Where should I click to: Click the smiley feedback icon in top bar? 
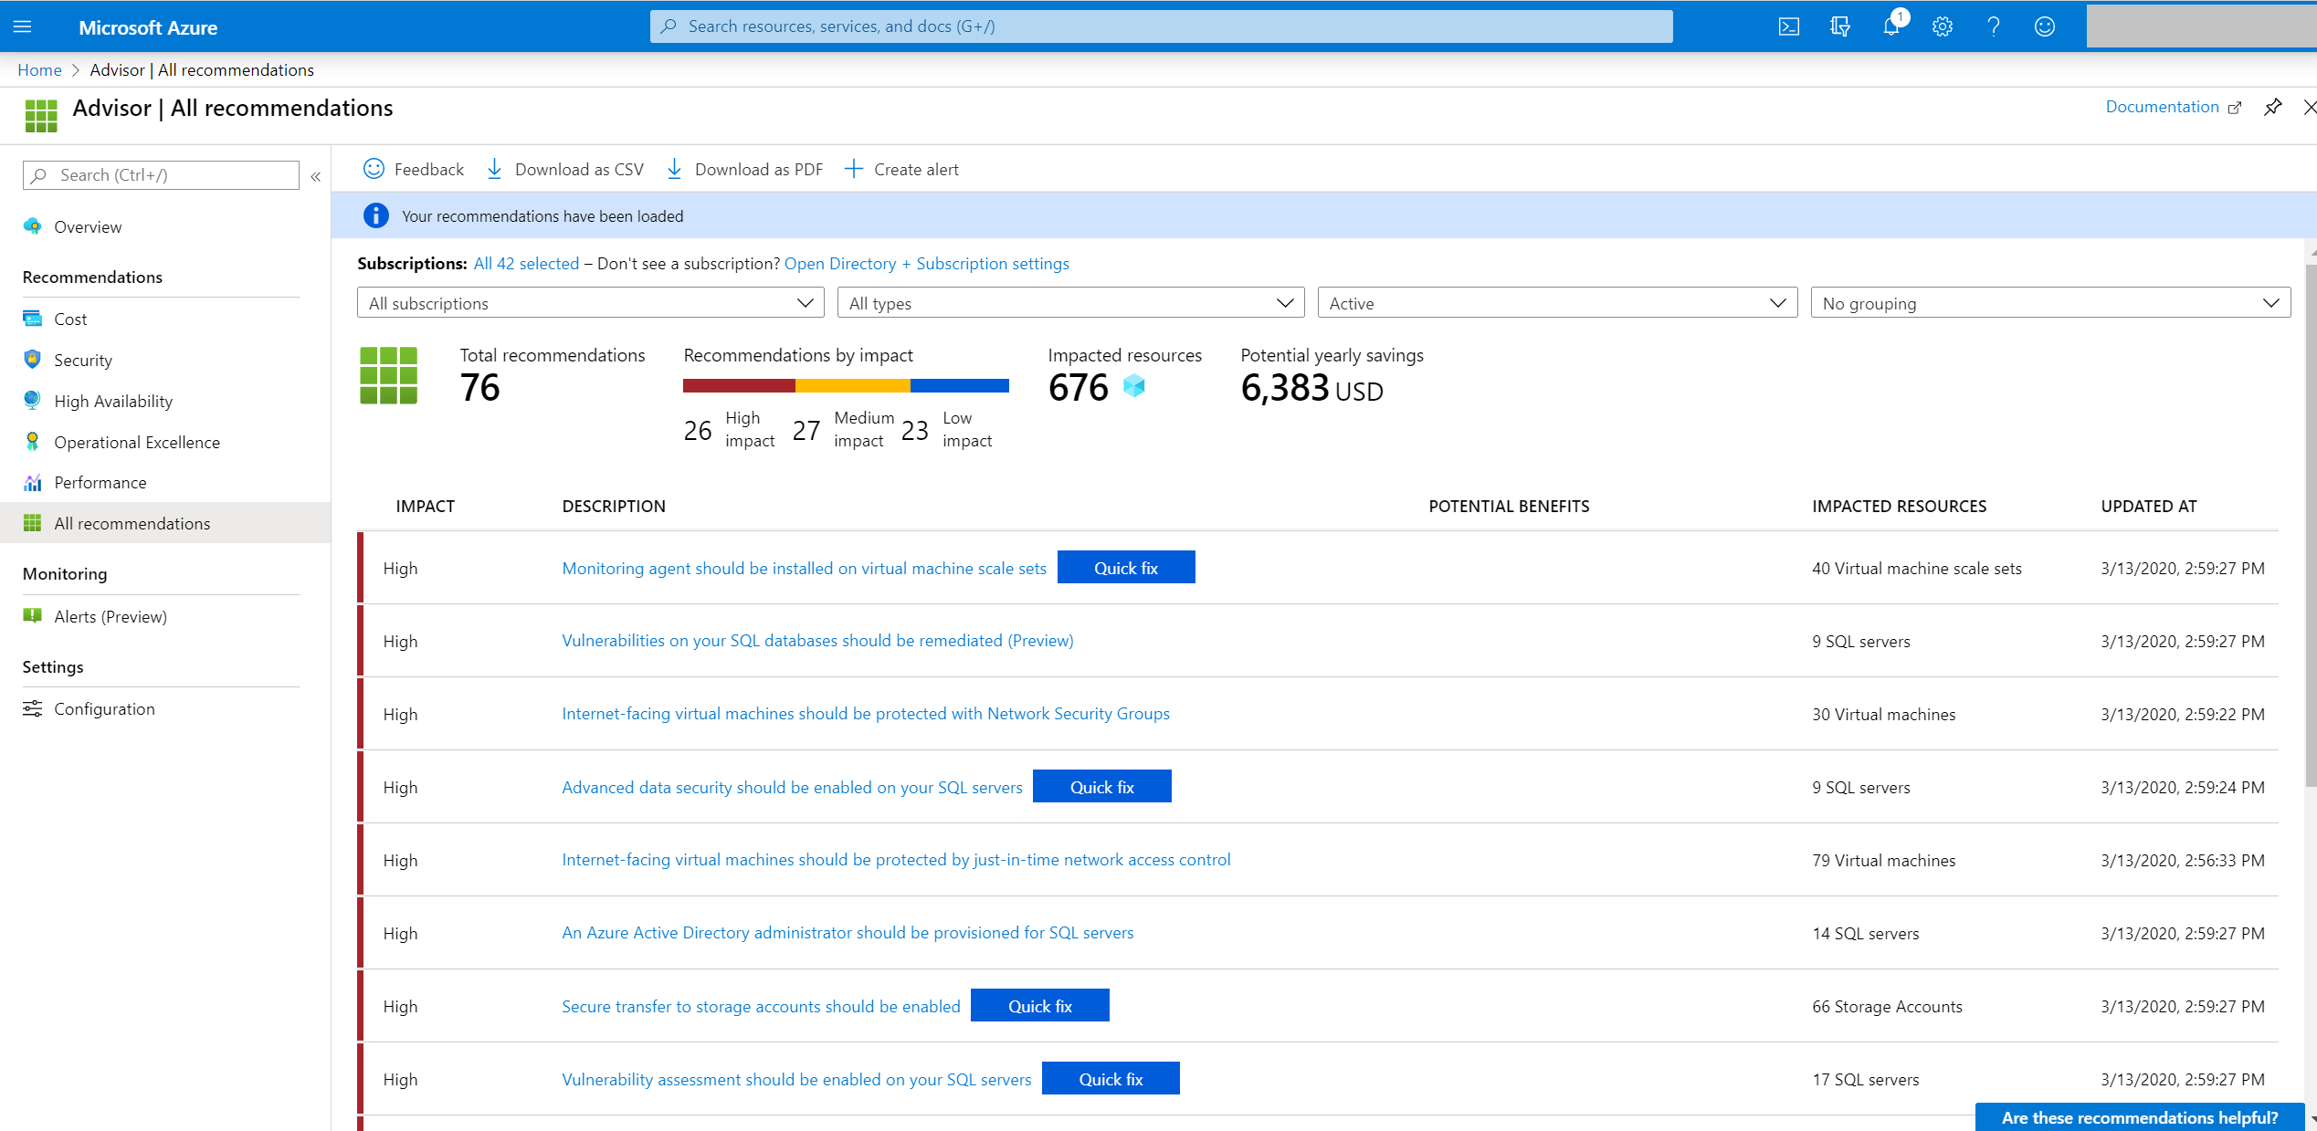pos(2044,26)
